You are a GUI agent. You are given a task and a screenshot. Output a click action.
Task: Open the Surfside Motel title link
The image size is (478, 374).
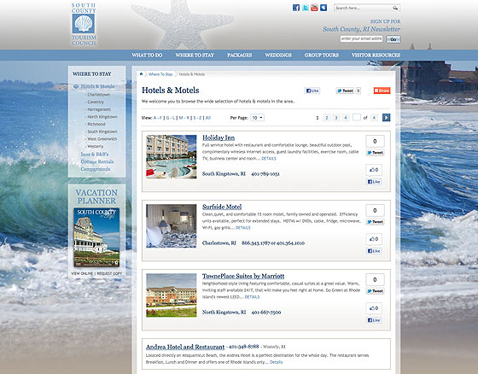[x=222, y=207]
